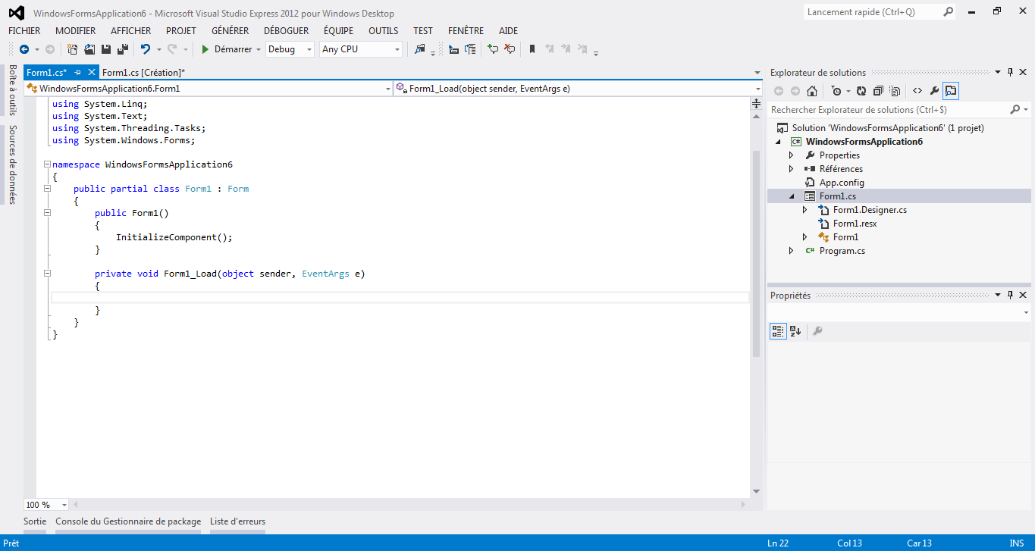
Task: Click the decrease indent toolbar icon
Action: coord(453,49)
